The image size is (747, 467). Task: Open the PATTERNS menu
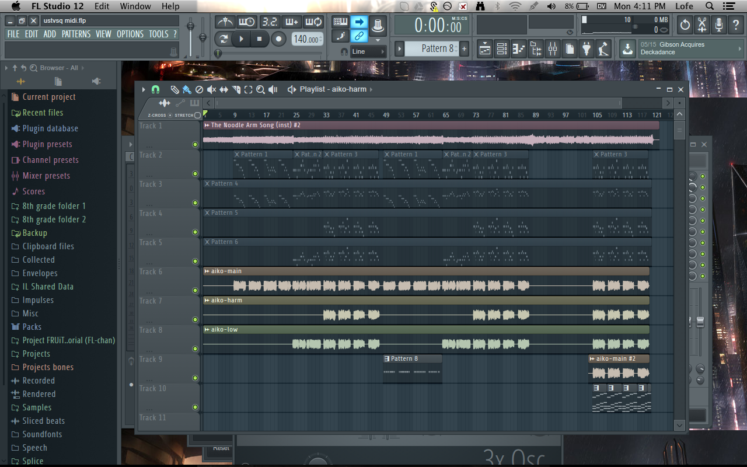[x=76, y=34]
